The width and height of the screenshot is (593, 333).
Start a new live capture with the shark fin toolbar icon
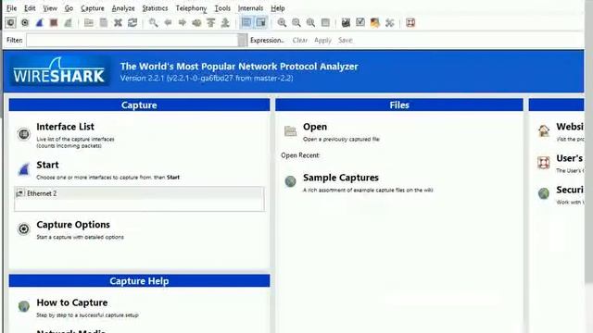tap(39, 22)
